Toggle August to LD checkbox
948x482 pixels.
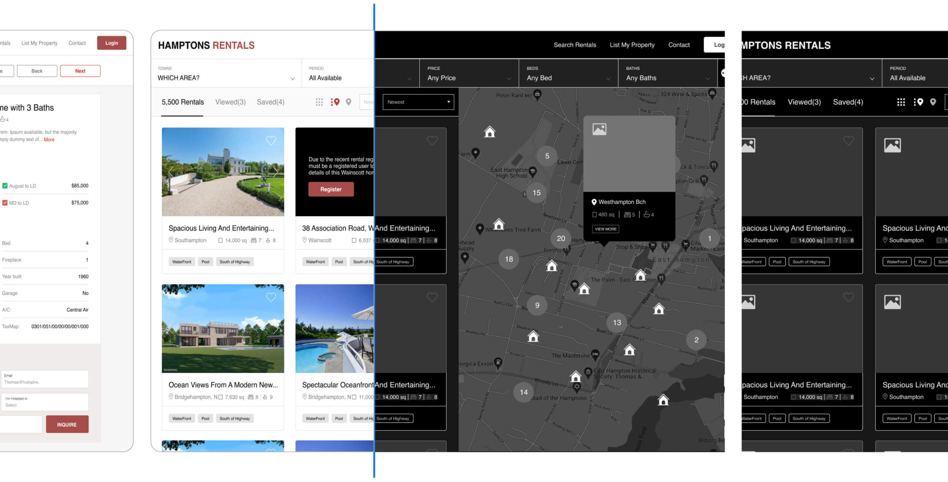click(x=5, y=186)
